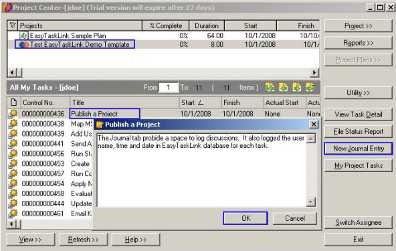
Task: Click right arrow of projects horizontal scrollbar
Action: click(314, 73)
